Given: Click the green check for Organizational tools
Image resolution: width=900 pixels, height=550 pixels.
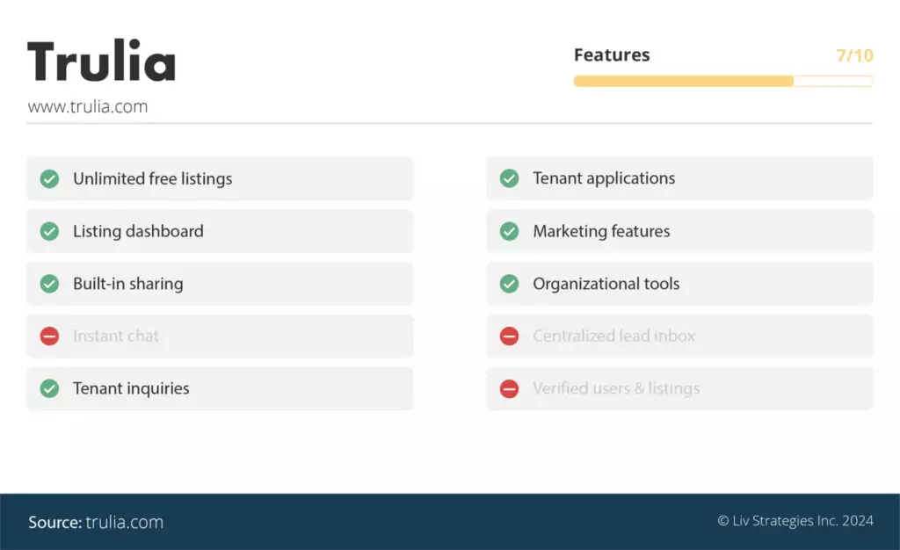Looking at the screenshot, I should (x=509, y=284).
